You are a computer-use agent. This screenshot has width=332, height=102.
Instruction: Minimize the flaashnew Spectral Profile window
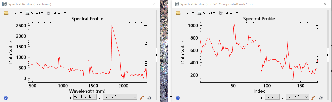pos(128,4)
